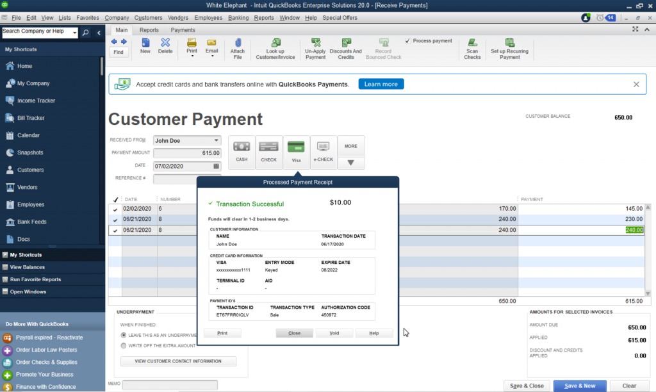Screen dimensions: 656x392
Task: Select e-CHECK payment method
Action: pyautogui.click(x=324, y=152)
